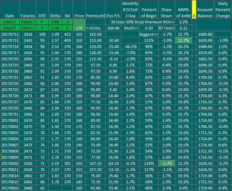Select date cell 20170712
The image size is (232, 191).
(10, 34)
